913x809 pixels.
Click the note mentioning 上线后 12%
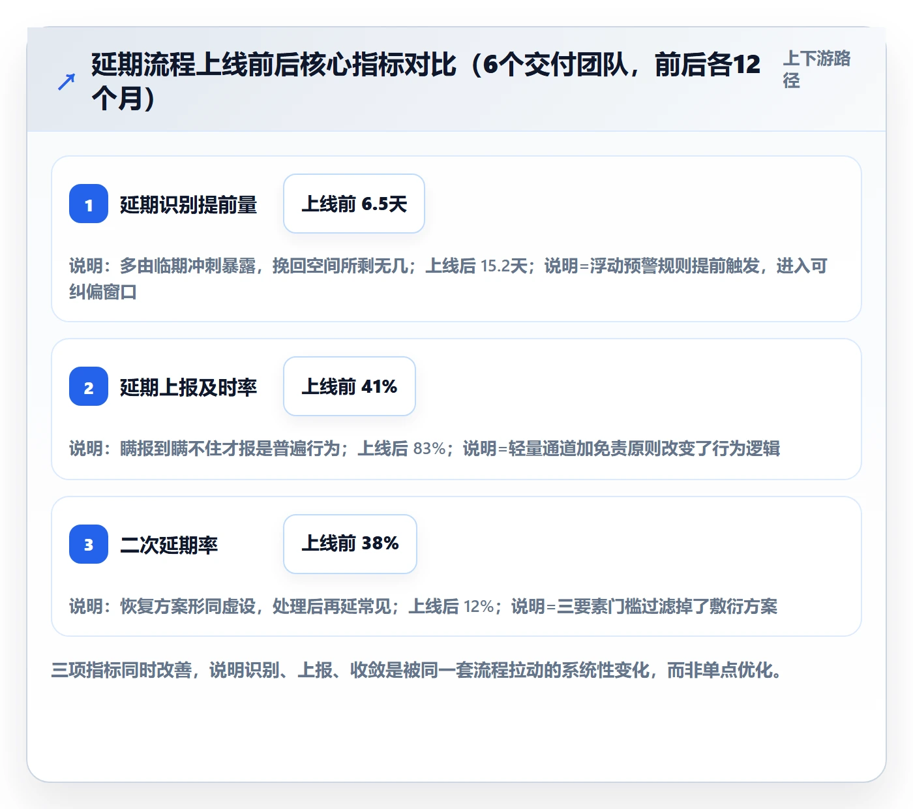pos(423,606)
